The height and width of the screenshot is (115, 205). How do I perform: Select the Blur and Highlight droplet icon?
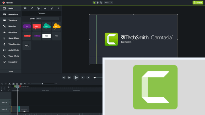pos(45,8)
